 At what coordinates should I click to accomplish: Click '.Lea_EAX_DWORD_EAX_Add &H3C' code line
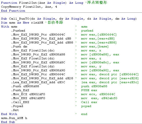(x=38, y=82)
